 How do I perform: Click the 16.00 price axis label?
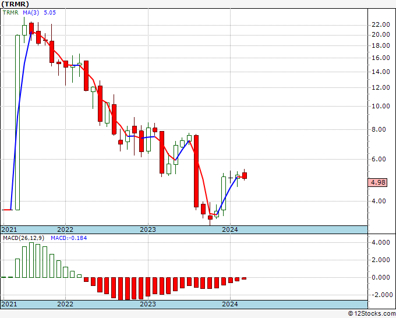381,58
